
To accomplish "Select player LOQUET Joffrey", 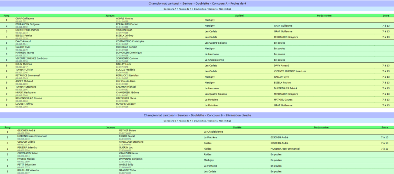I will pos(24,104).
